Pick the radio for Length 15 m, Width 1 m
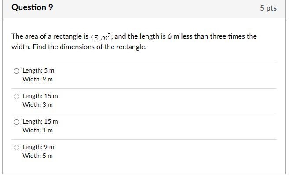 16,122
